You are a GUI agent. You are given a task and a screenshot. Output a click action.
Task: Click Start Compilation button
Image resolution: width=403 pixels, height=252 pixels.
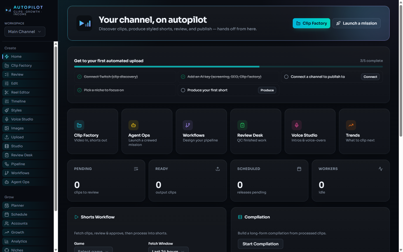[261, 244]
